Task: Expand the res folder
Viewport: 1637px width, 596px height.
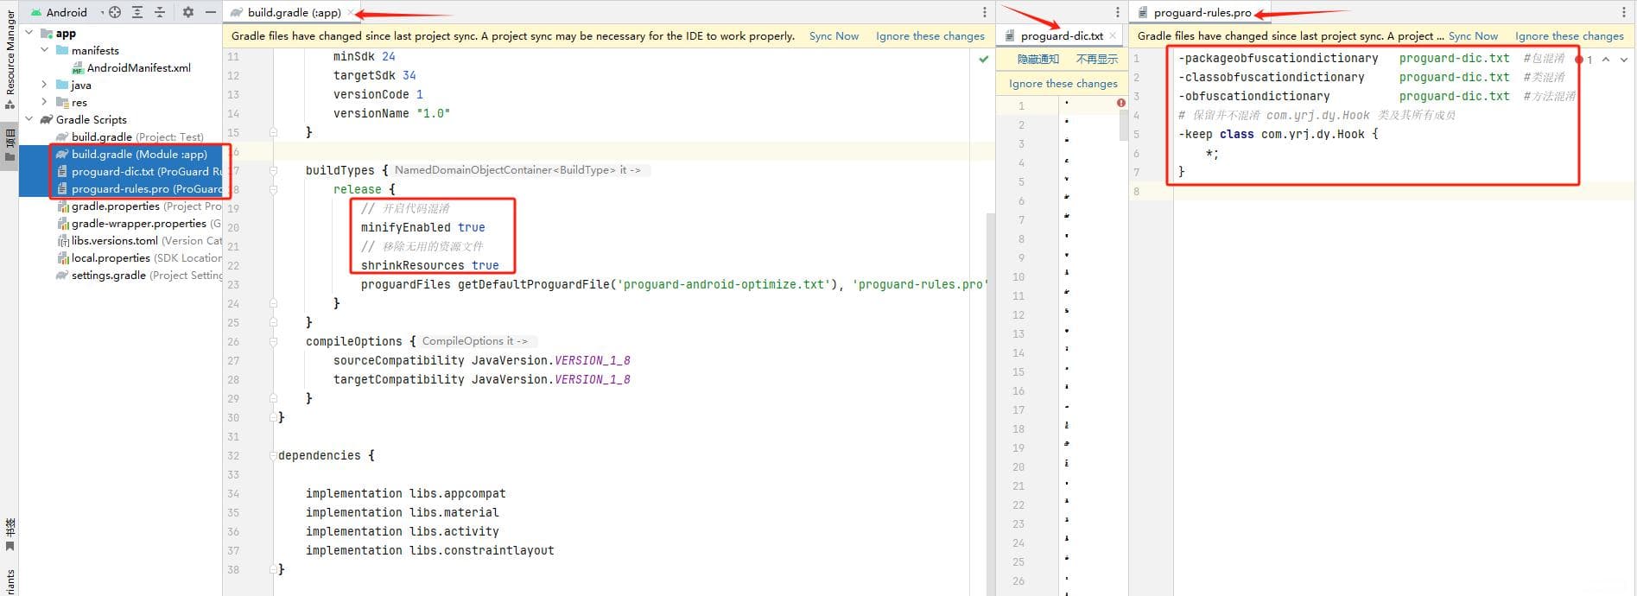Action: pos(45,102)
